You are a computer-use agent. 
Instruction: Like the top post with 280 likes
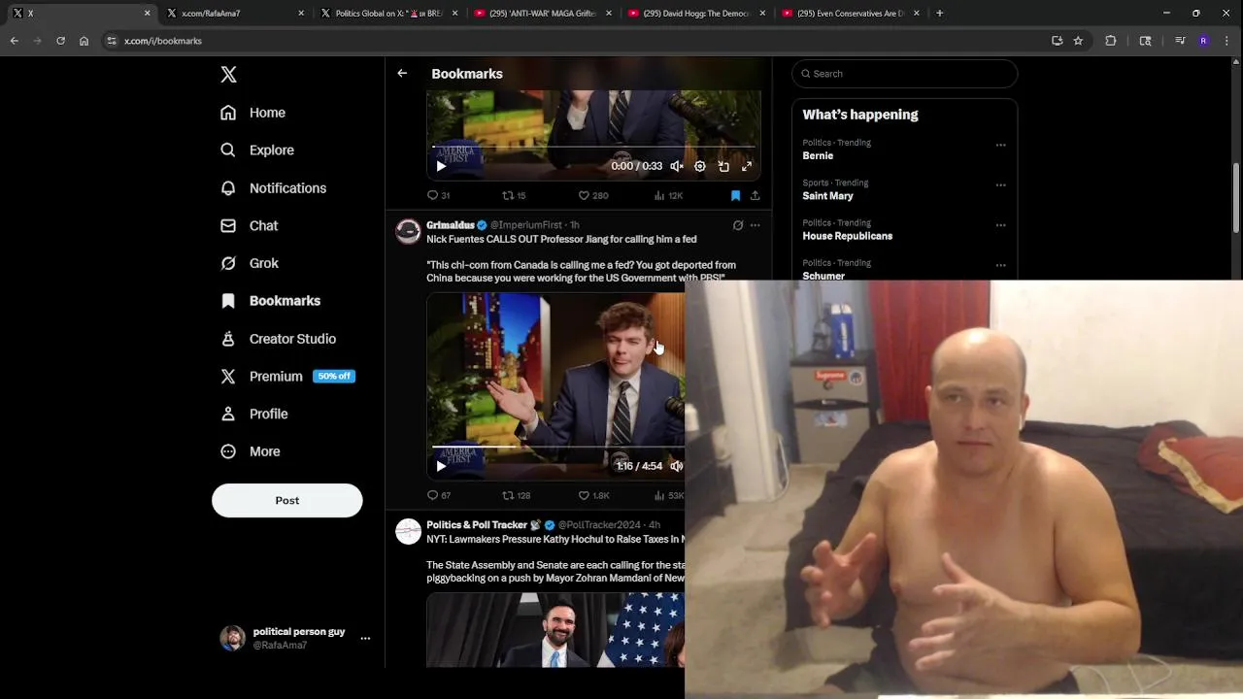592,195
